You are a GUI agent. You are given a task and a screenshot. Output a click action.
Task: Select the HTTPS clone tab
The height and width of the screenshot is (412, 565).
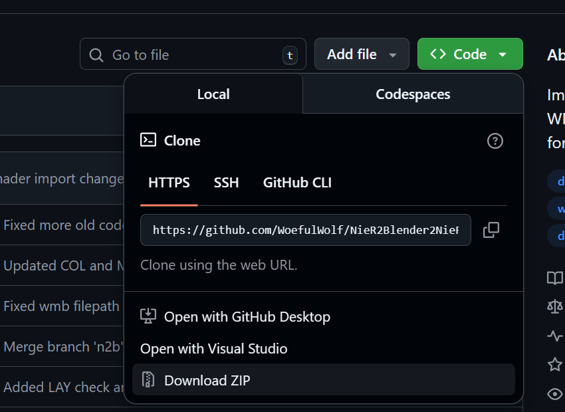(x=169, y=183)
